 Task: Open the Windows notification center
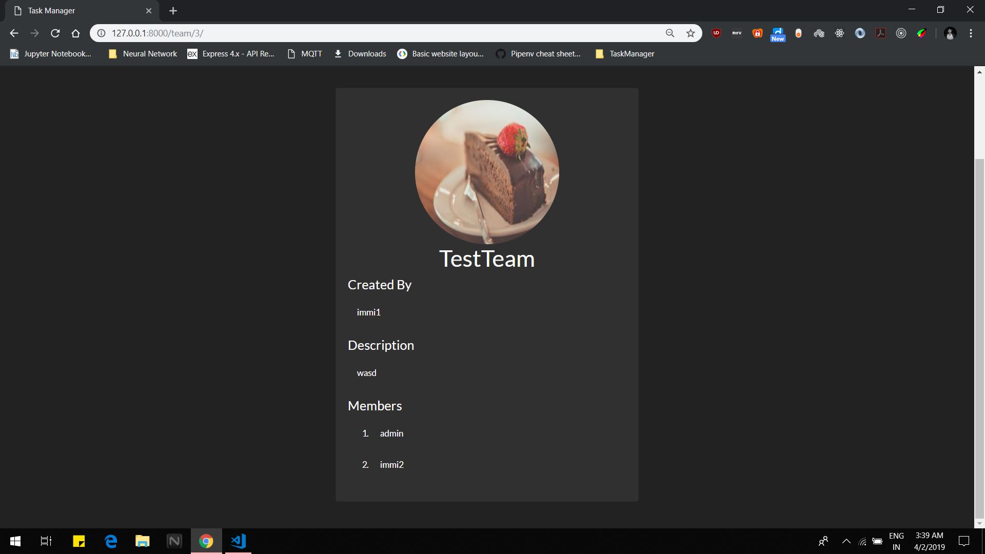tap(964, 541)
